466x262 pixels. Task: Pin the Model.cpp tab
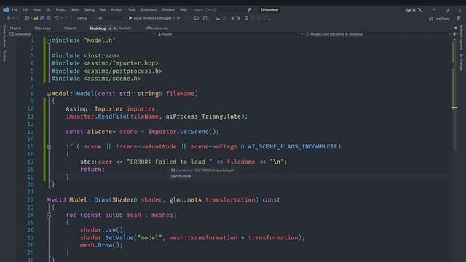[x=110, y=28]
